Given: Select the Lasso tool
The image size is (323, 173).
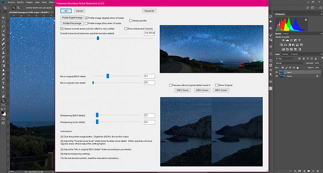Looking at the screenshot, I should tap(3, 26).
